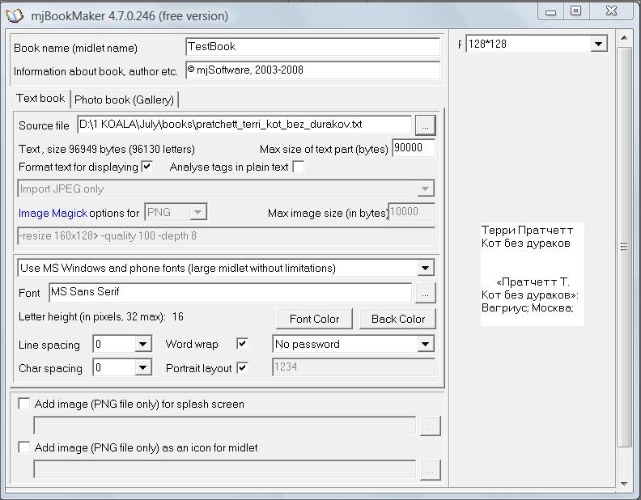
Task: Click the mjBookMaker book icon in title bar
Action: click(15, 15)
